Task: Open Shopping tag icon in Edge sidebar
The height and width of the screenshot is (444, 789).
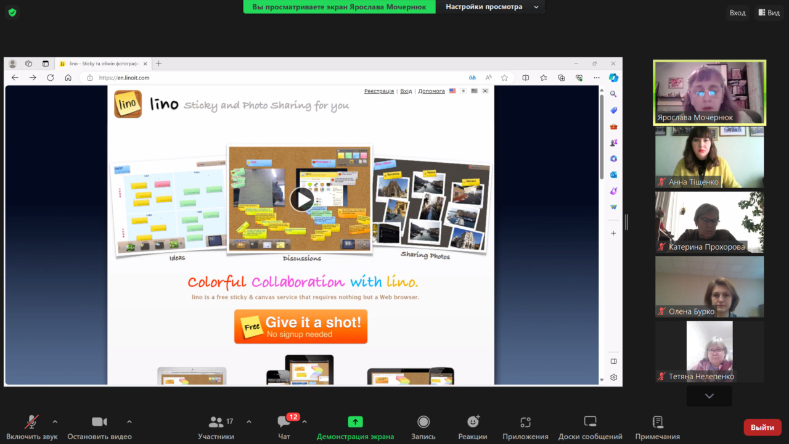Action: point(613,110)
